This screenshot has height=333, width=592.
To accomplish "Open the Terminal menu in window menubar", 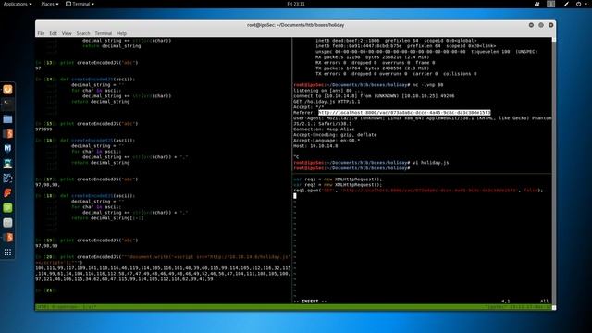I will [103, 33].
